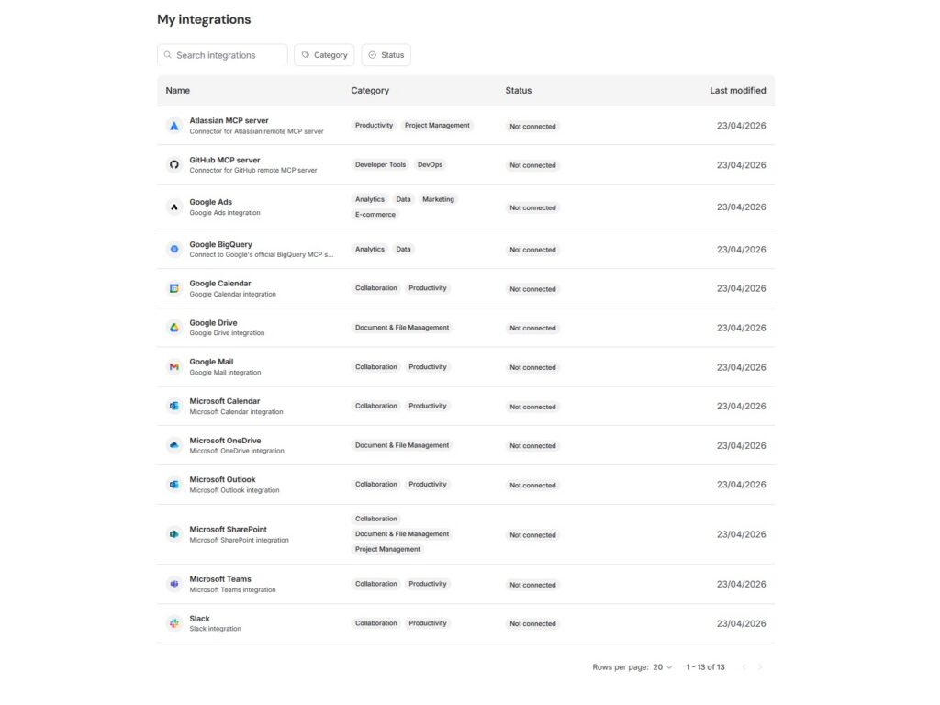Click Not connected status for Slack
Screen dimensions: 940x705
coord(532,623)
